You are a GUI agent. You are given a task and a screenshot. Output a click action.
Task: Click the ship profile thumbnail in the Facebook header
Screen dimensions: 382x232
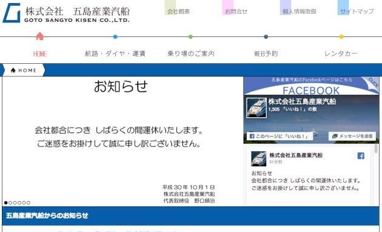256,108
